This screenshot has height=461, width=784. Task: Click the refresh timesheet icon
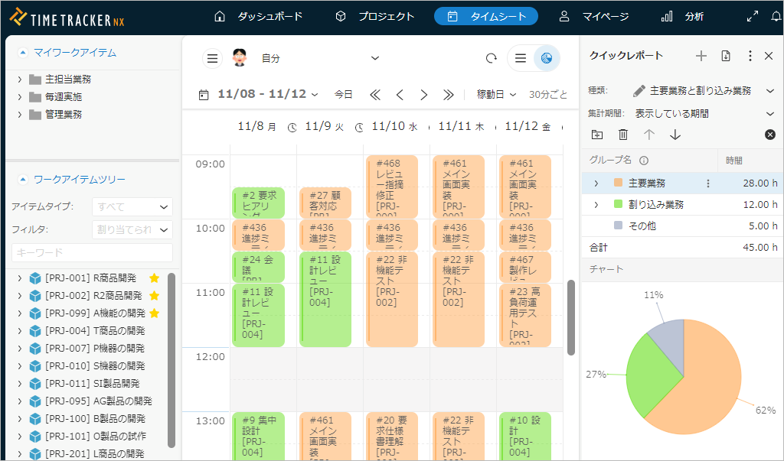click(491, 58)
